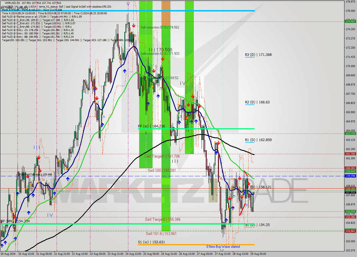This screenshot has height=257, width=357.
Task: Click the 'Sell 100 | 160.281' label
Action: point(162,170)
